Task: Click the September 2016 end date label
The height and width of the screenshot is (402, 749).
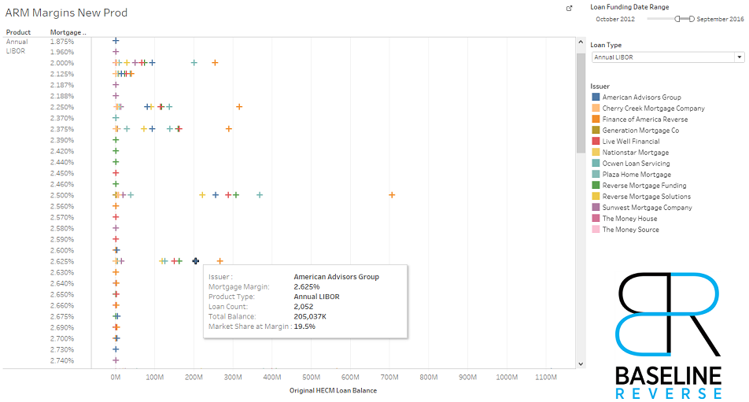Action: [720, 19]
